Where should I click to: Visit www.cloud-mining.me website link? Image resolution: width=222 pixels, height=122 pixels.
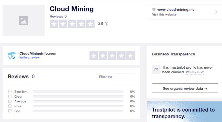pyautogui.click(x=176, y=10)
